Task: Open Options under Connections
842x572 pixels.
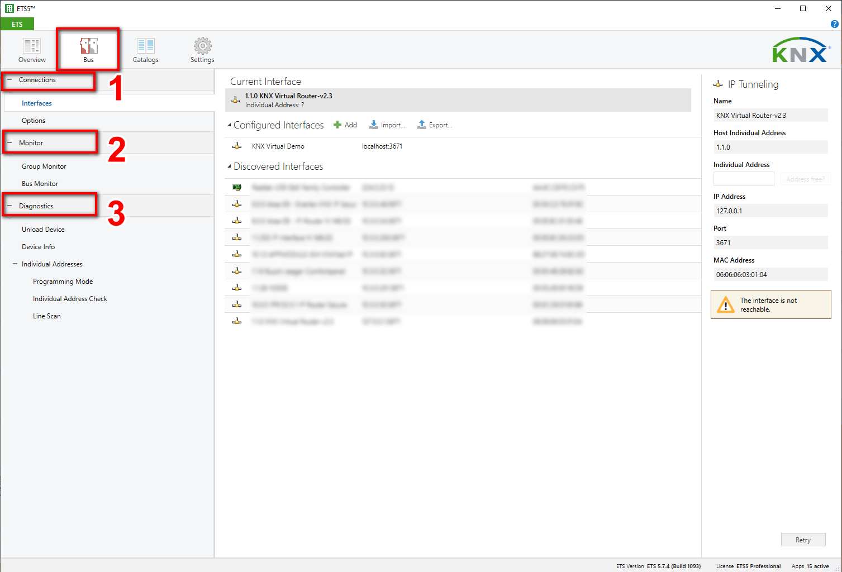Action: tap(34, 121)
